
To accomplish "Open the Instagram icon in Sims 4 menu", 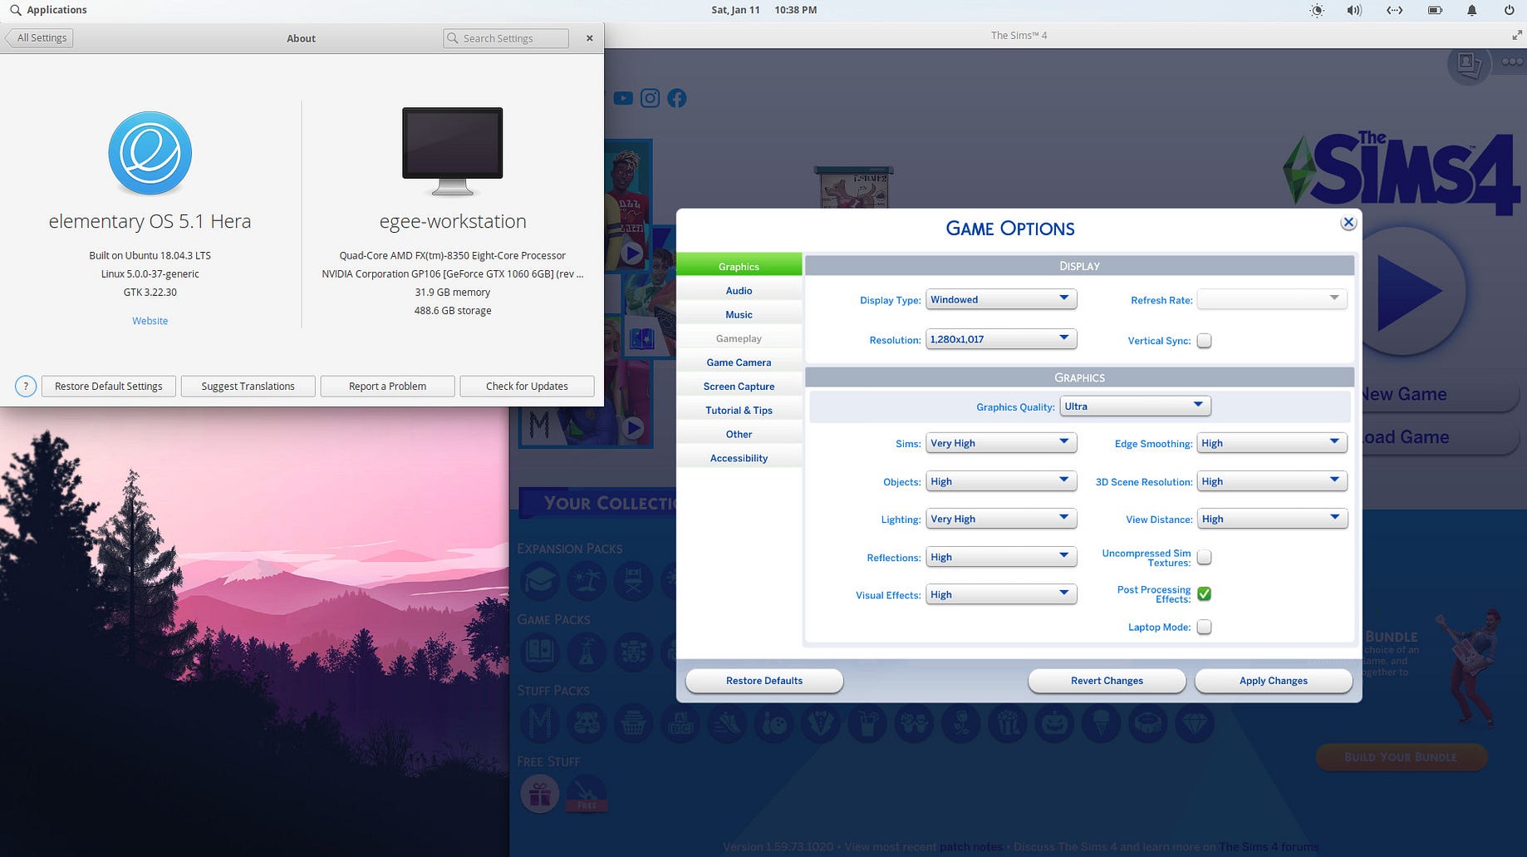I will pyautogui.click(x=651, y=99).
